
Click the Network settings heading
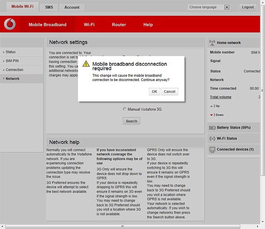click(68, 42)
